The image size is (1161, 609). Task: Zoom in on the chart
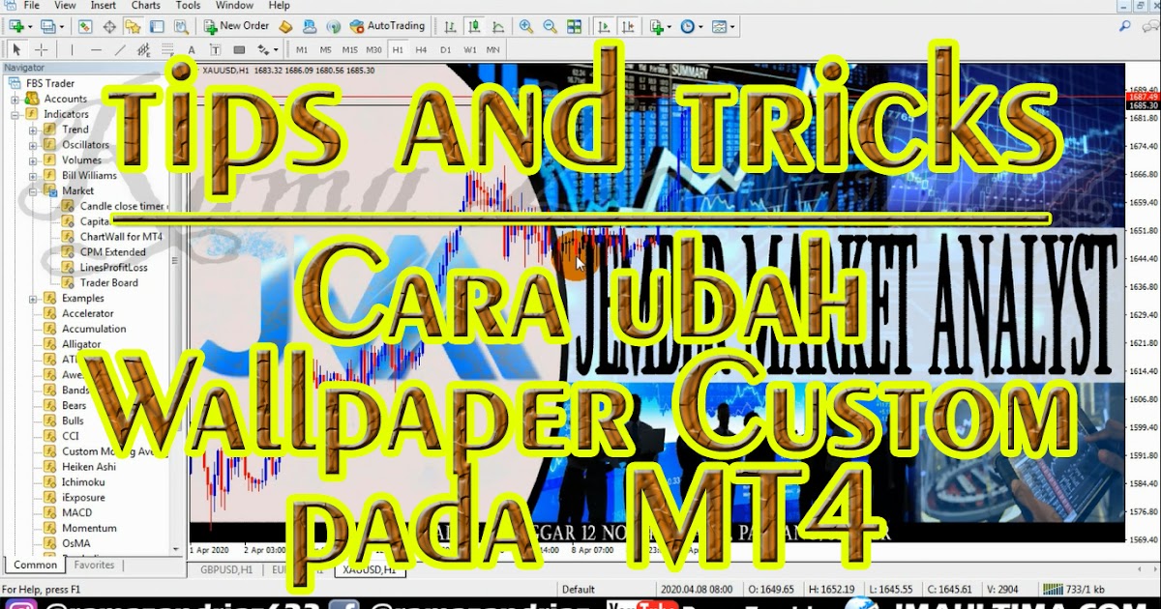[x=525, y=26]
